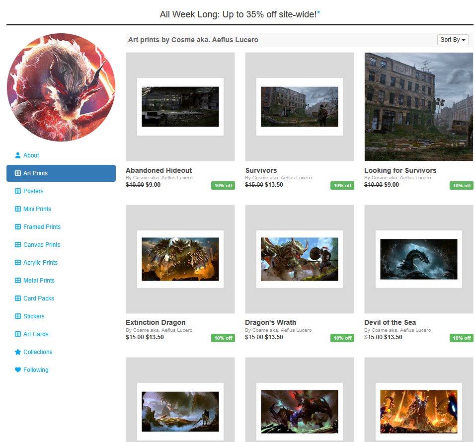This screenshot has width=475, height=442.
Task: Click the Survivors title link
Action: tap(261, 170)
